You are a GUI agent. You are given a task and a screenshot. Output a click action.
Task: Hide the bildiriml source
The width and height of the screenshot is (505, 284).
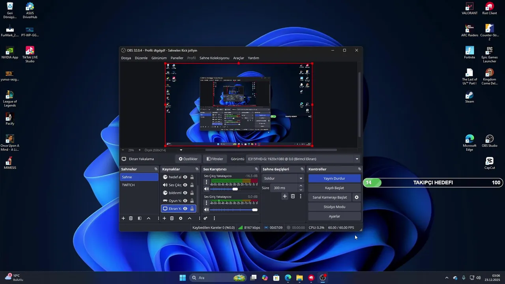coord(185,193)
